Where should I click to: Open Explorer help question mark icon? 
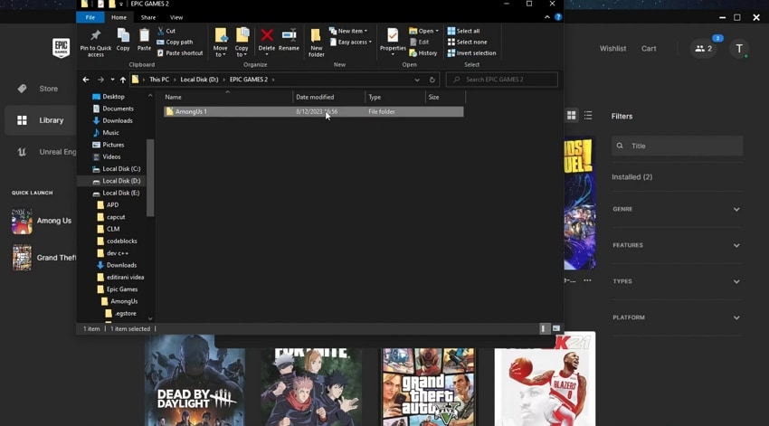[x=558, y=17]
